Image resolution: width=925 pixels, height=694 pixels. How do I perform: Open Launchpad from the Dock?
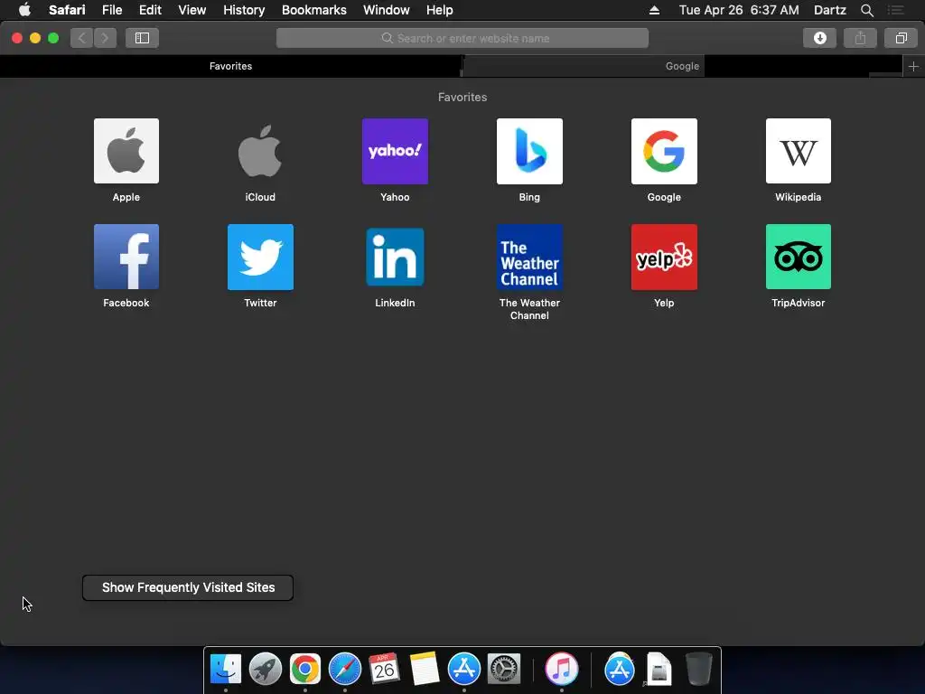pyautogui.click(x=265, y=669)
